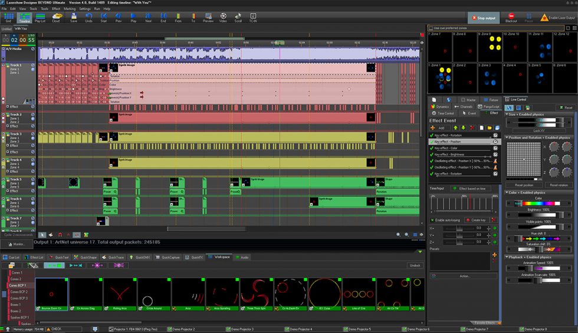The height and width of the screenshot is (333, 578).
Task: Collapse the Size + Enabled physics section
Action: coord(507,114)
